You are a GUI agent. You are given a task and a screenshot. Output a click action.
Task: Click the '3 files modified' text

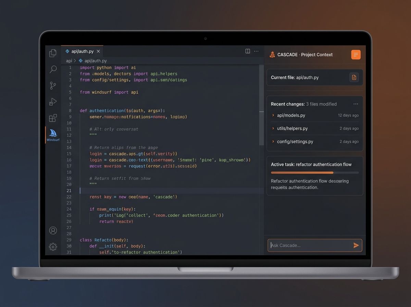point(321,104)
